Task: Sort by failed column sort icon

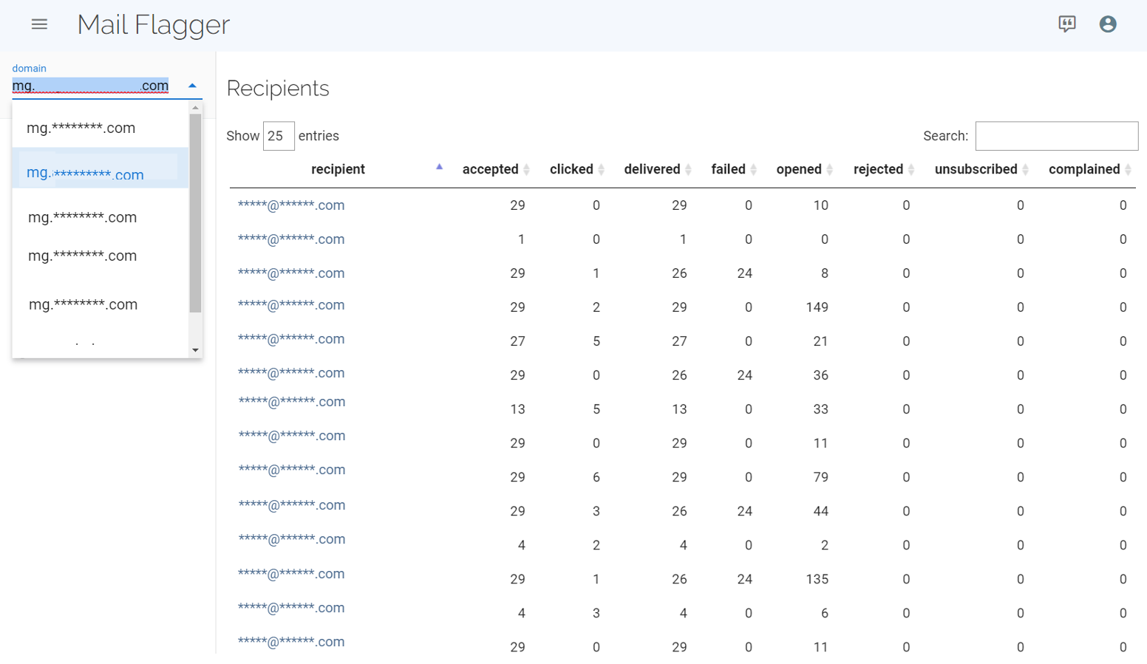Action: point(753,170)
